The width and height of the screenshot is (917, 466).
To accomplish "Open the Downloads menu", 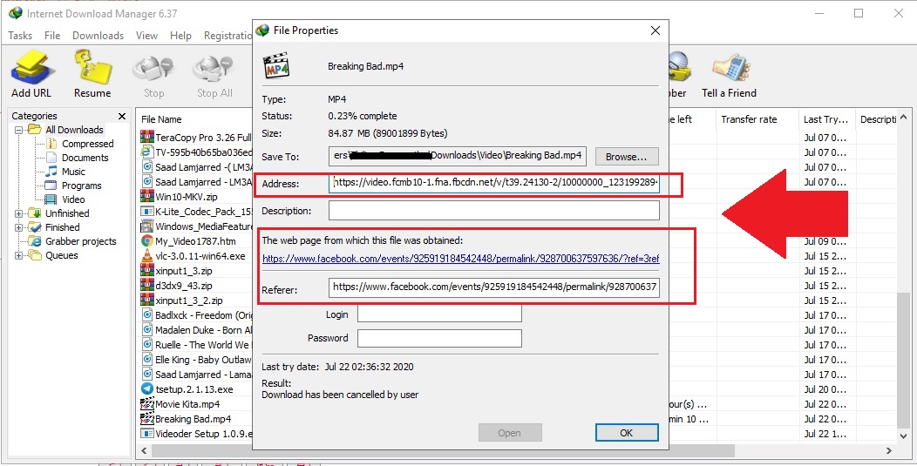I will click(98, 36).
